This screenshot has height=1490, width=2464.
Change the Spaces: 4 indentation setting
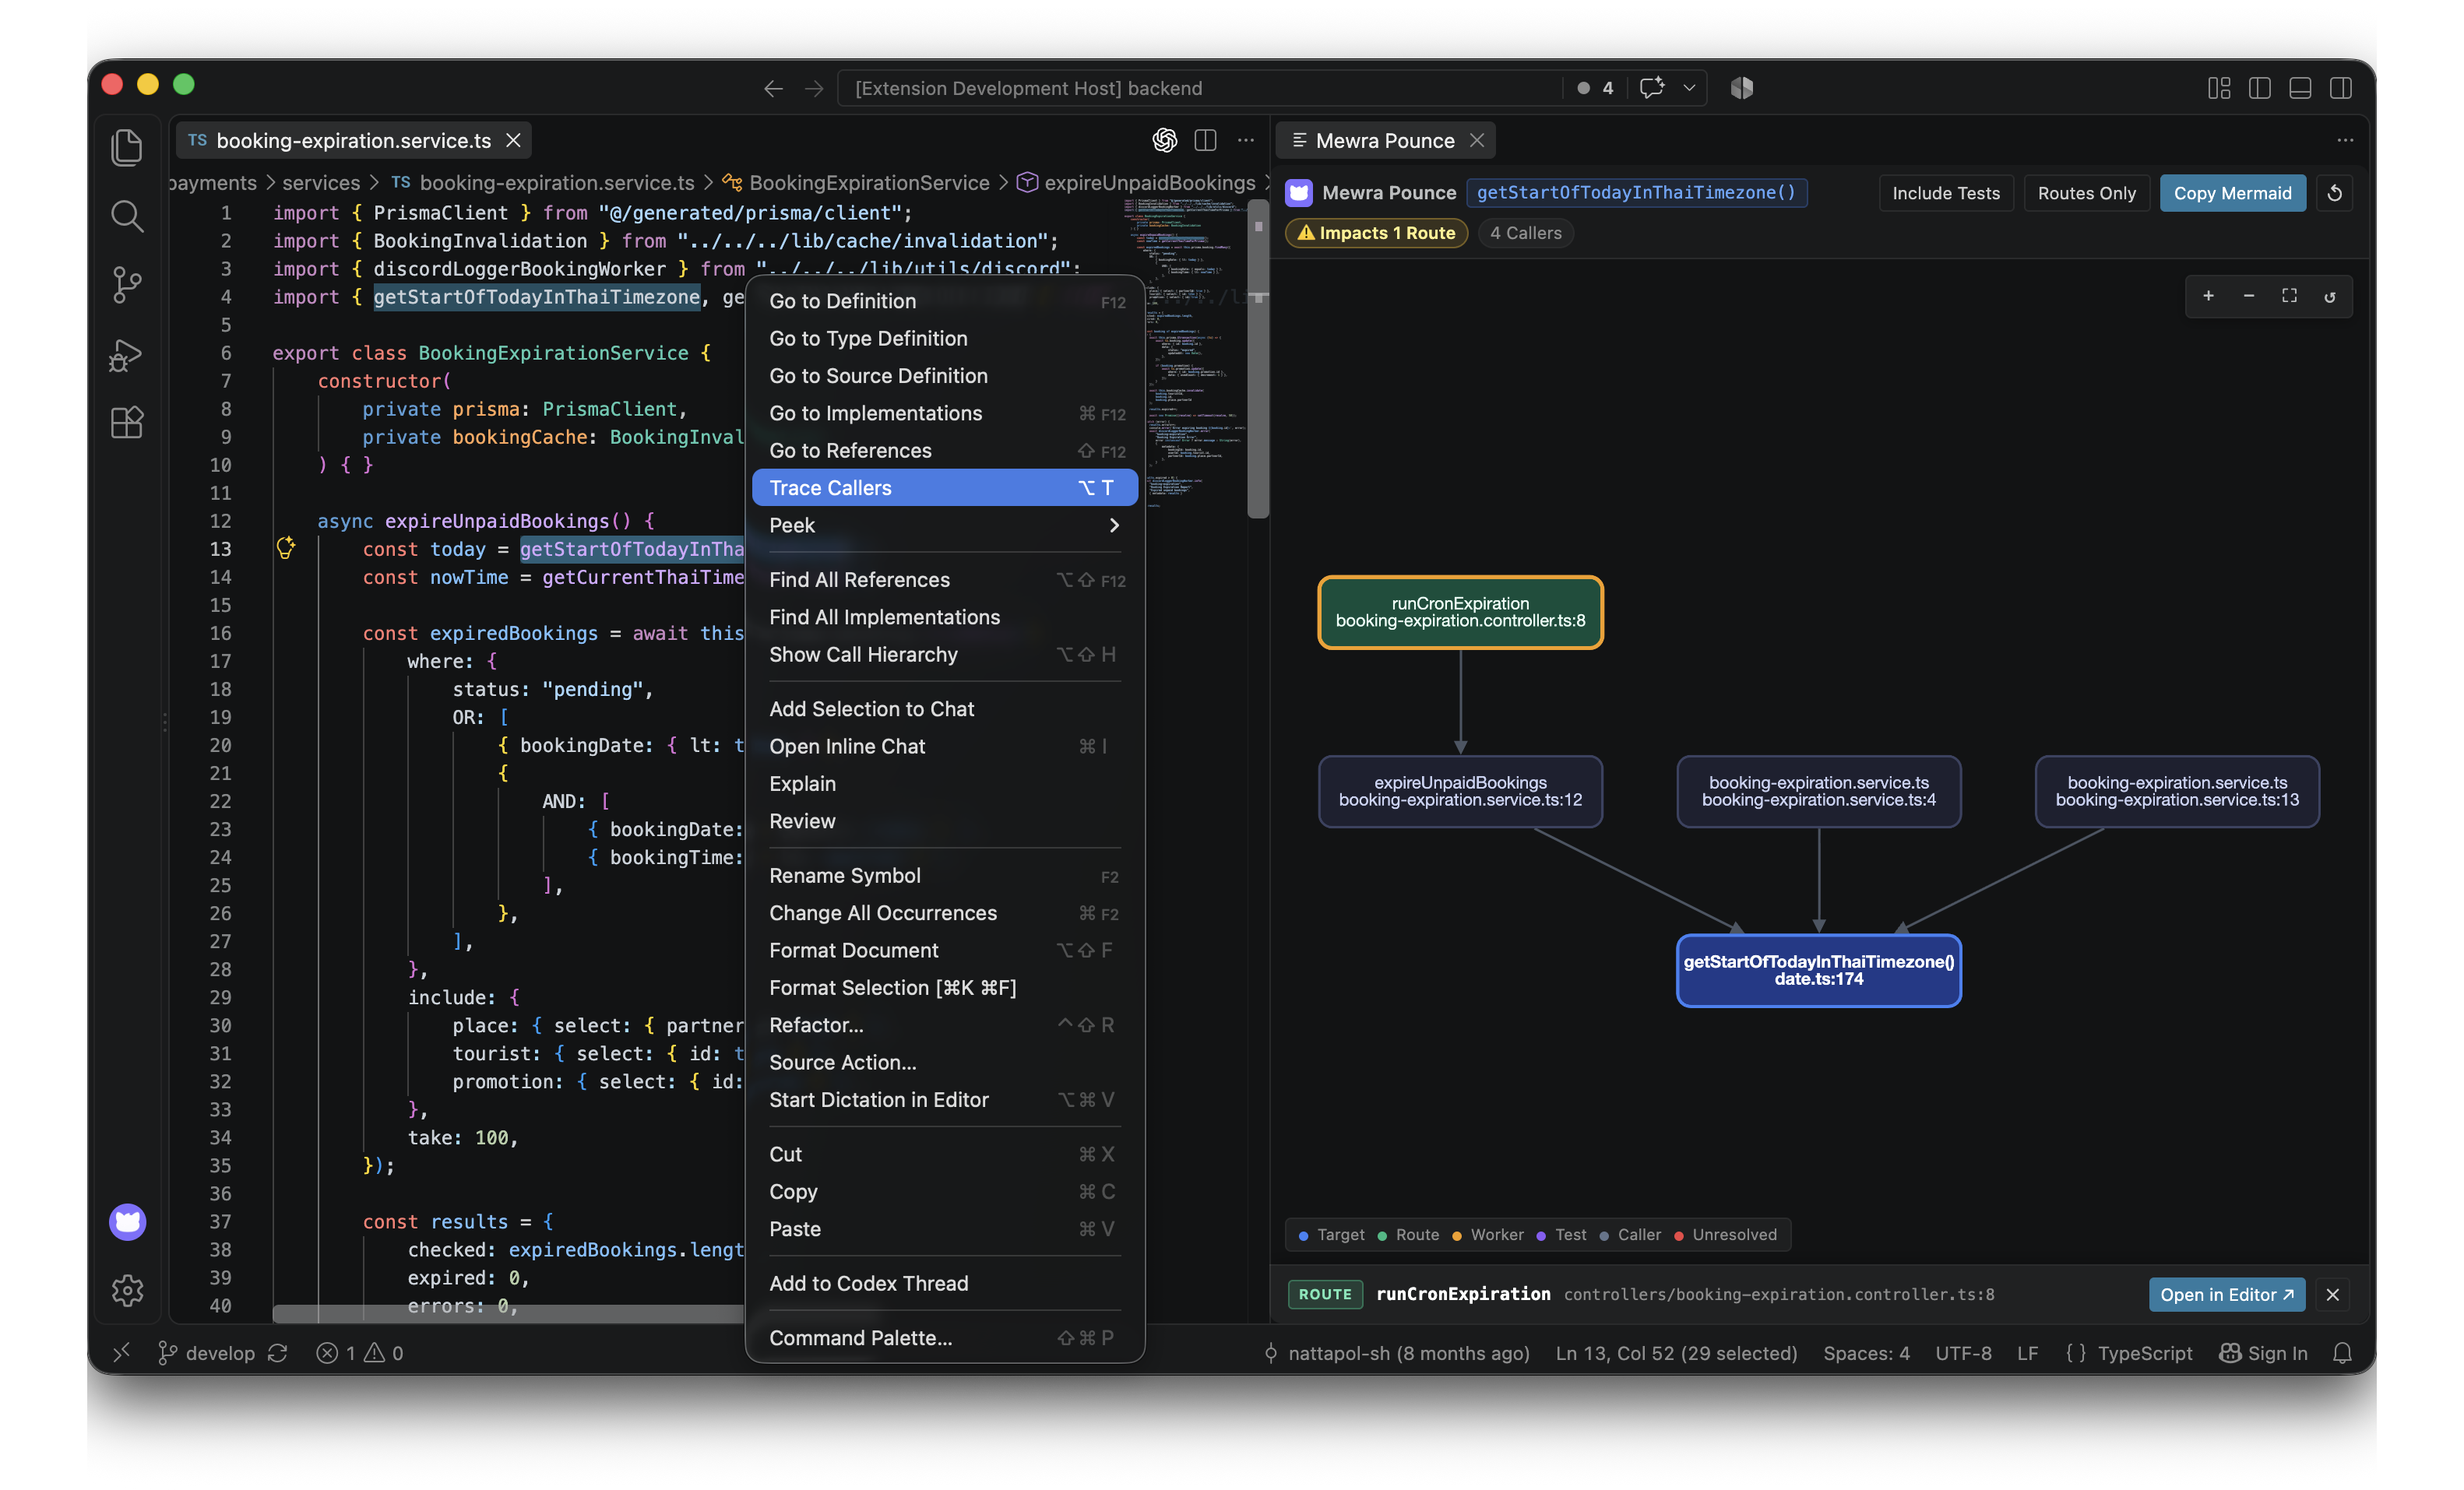point(1866,1353)
